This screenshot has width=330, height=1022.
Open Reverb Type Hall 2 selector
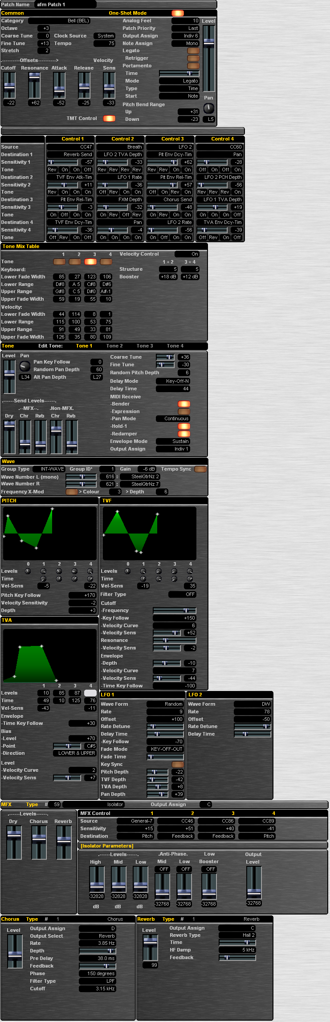(237, 935)
